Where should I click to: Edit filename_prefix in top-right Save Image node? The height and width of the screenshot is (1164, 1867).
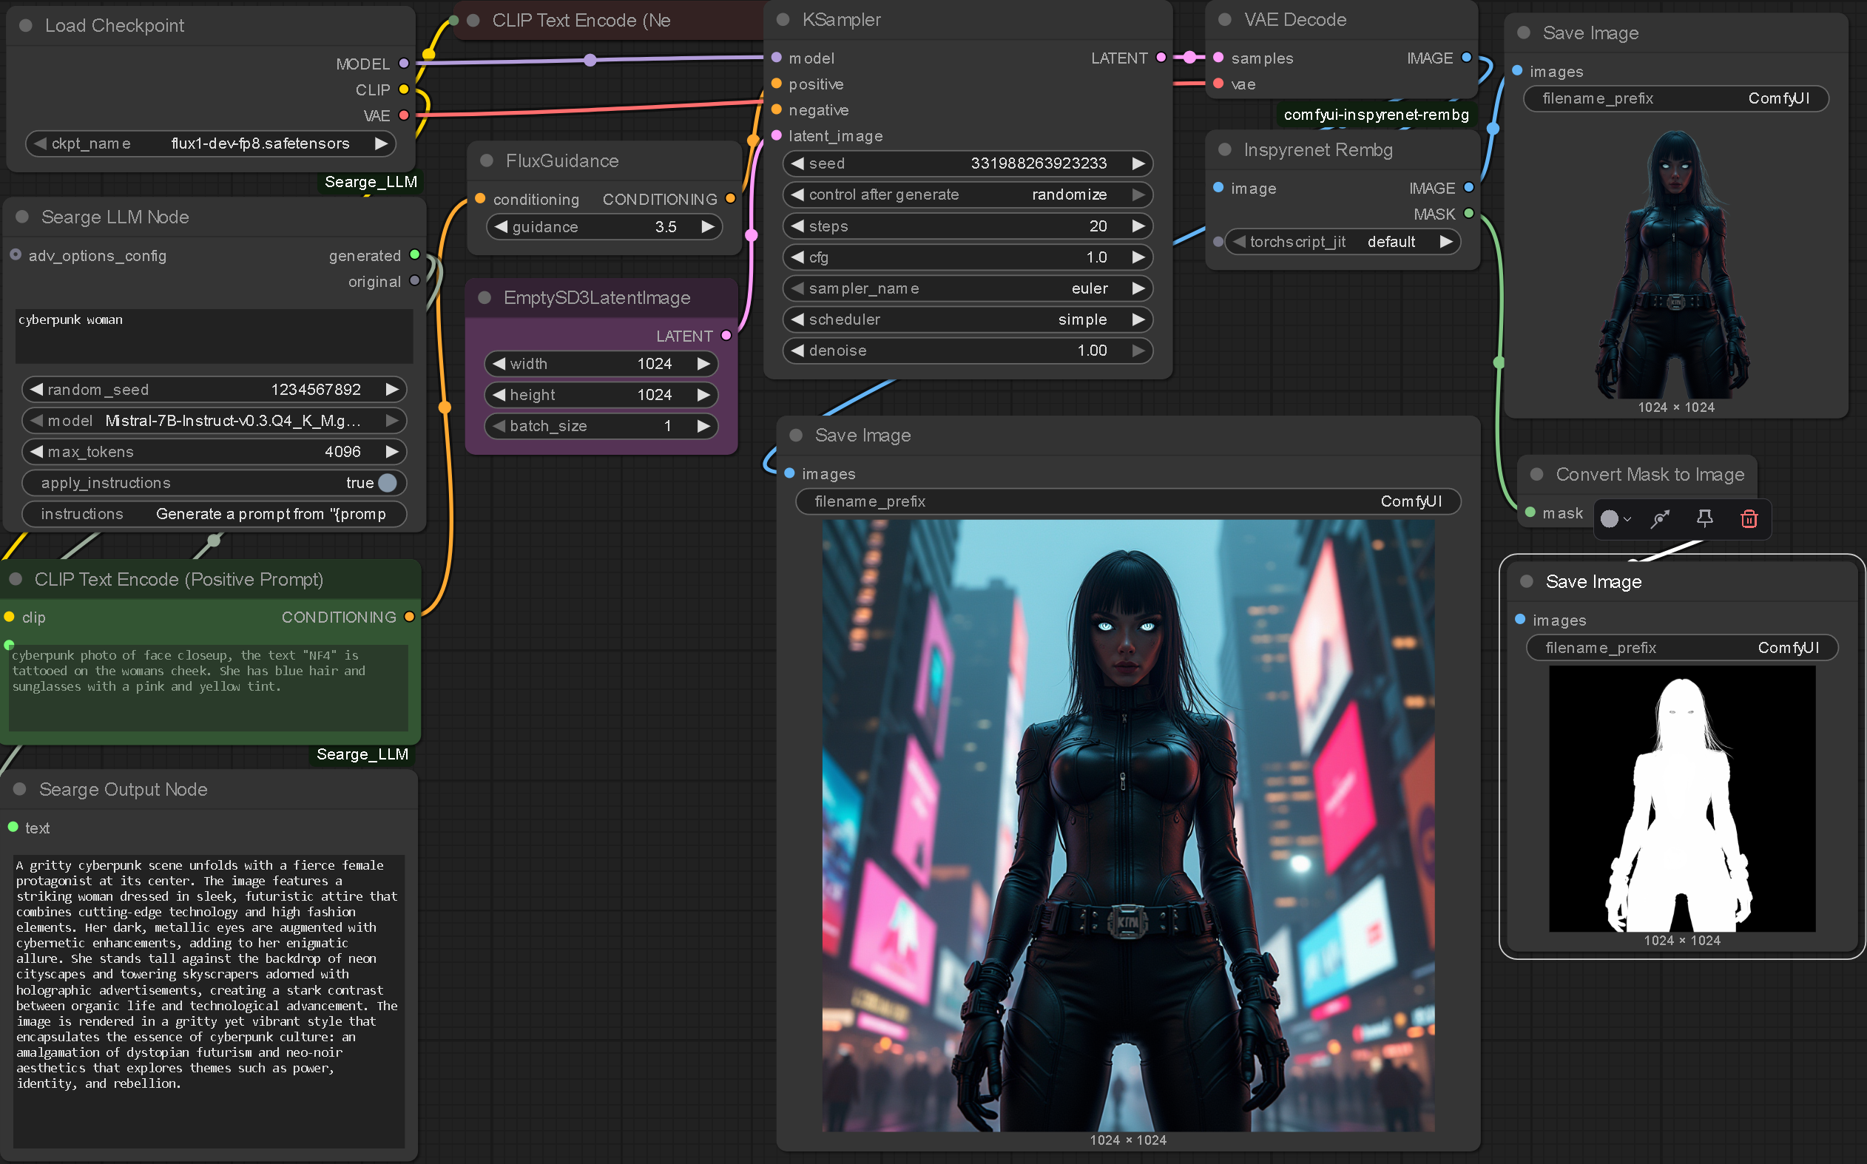pyautogui.click(x=1676, y=98)
